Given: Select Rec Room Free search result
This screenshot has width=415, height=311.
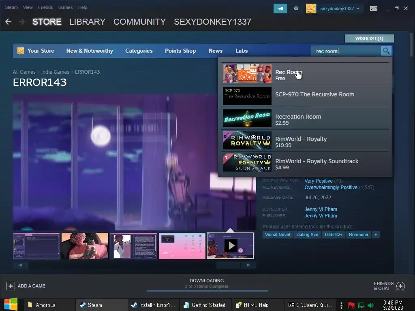Looking at the screenshot, I should [306, 74].
